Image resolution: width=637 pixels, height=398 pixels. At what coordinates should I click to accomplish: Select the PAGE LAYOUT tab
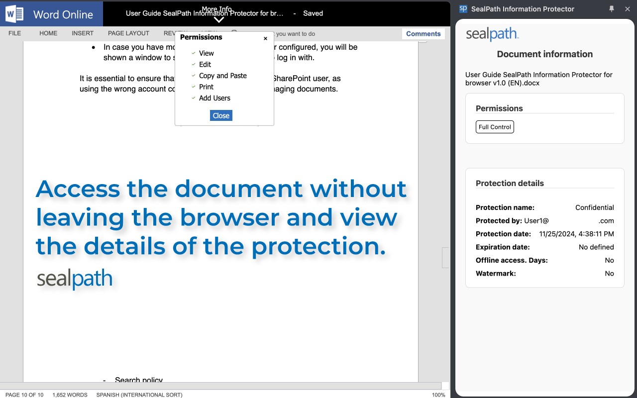(x=128, y=33)
